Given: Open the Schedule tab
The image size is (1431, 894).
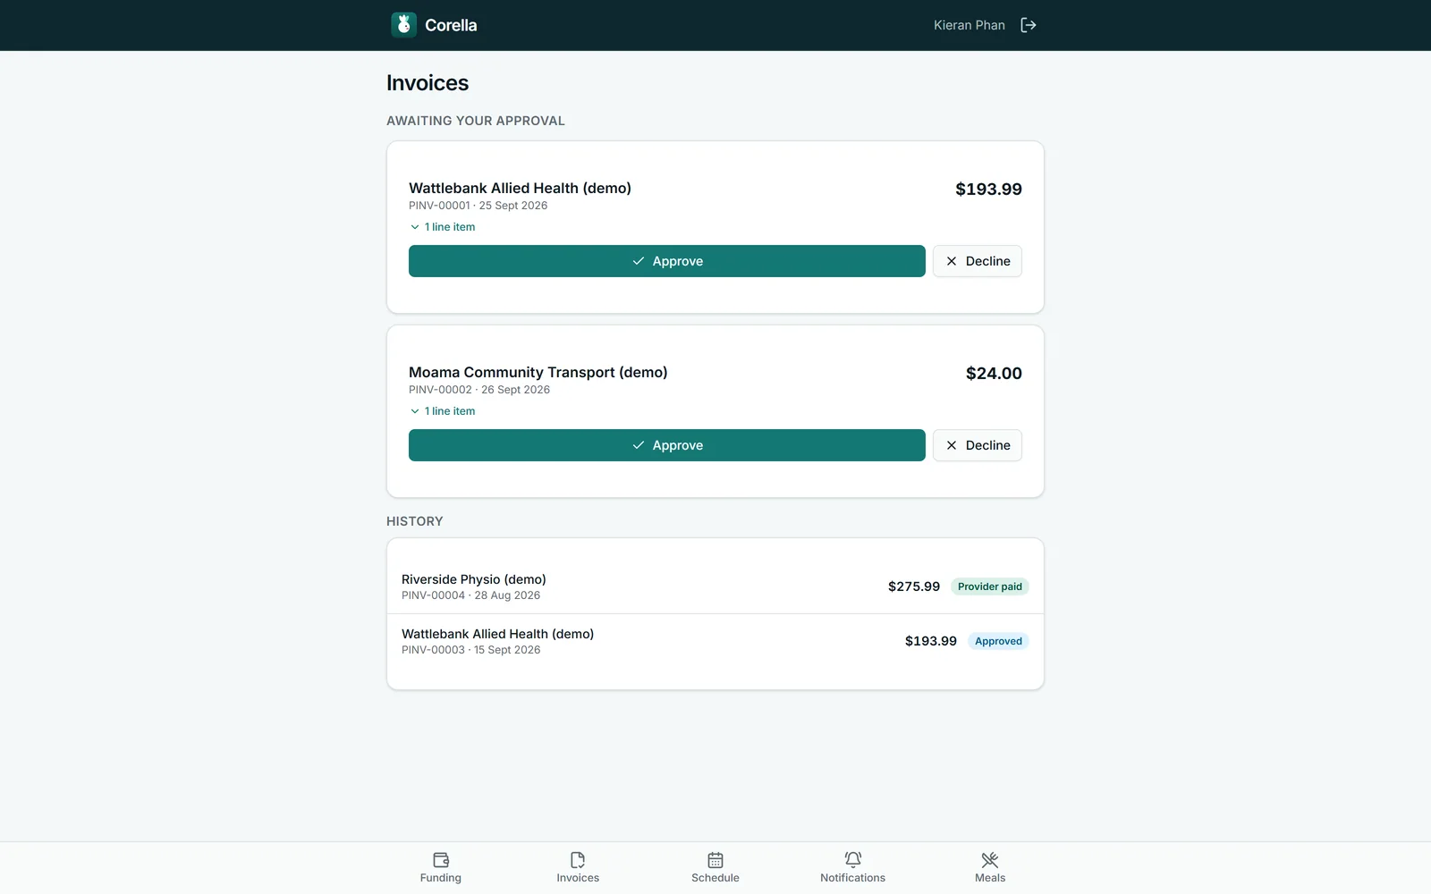Looking at the screenshot, I should [x=715, y=867].
